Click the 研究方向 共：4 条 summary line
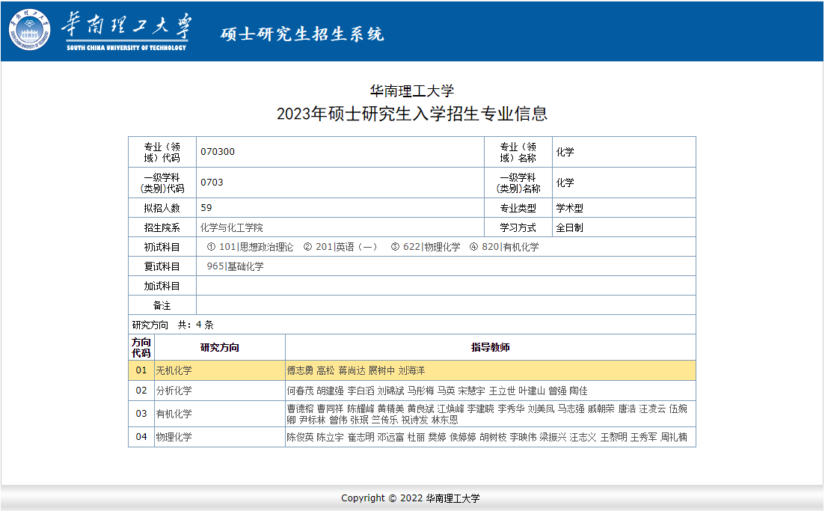This screenshot has width=825, height=511. tap(173, 325)
